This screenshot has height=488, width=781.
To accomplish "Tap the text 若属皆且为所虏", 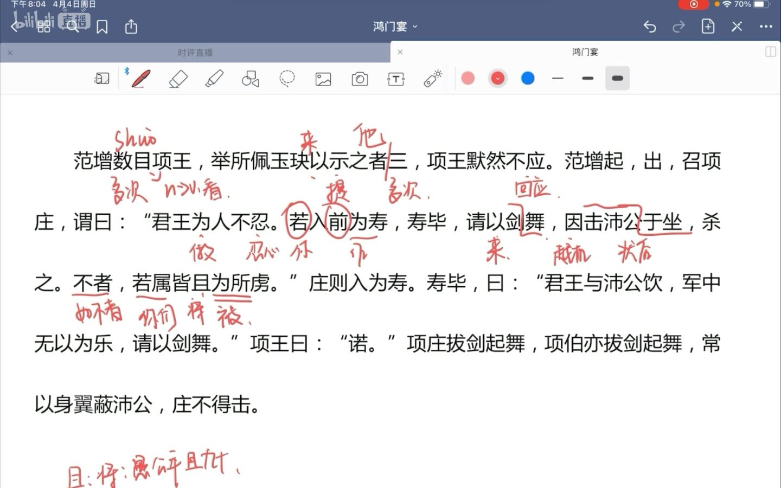I will coord(201,283).
